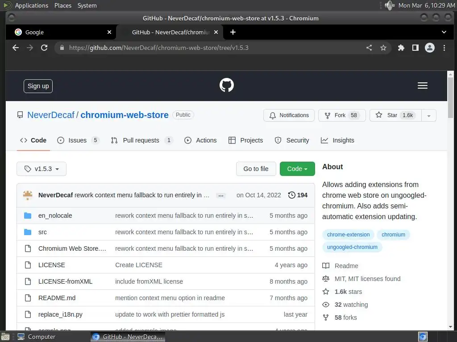Open the Star lists dropdown arrow
The image size is (457, 342).
click(429, 115)
